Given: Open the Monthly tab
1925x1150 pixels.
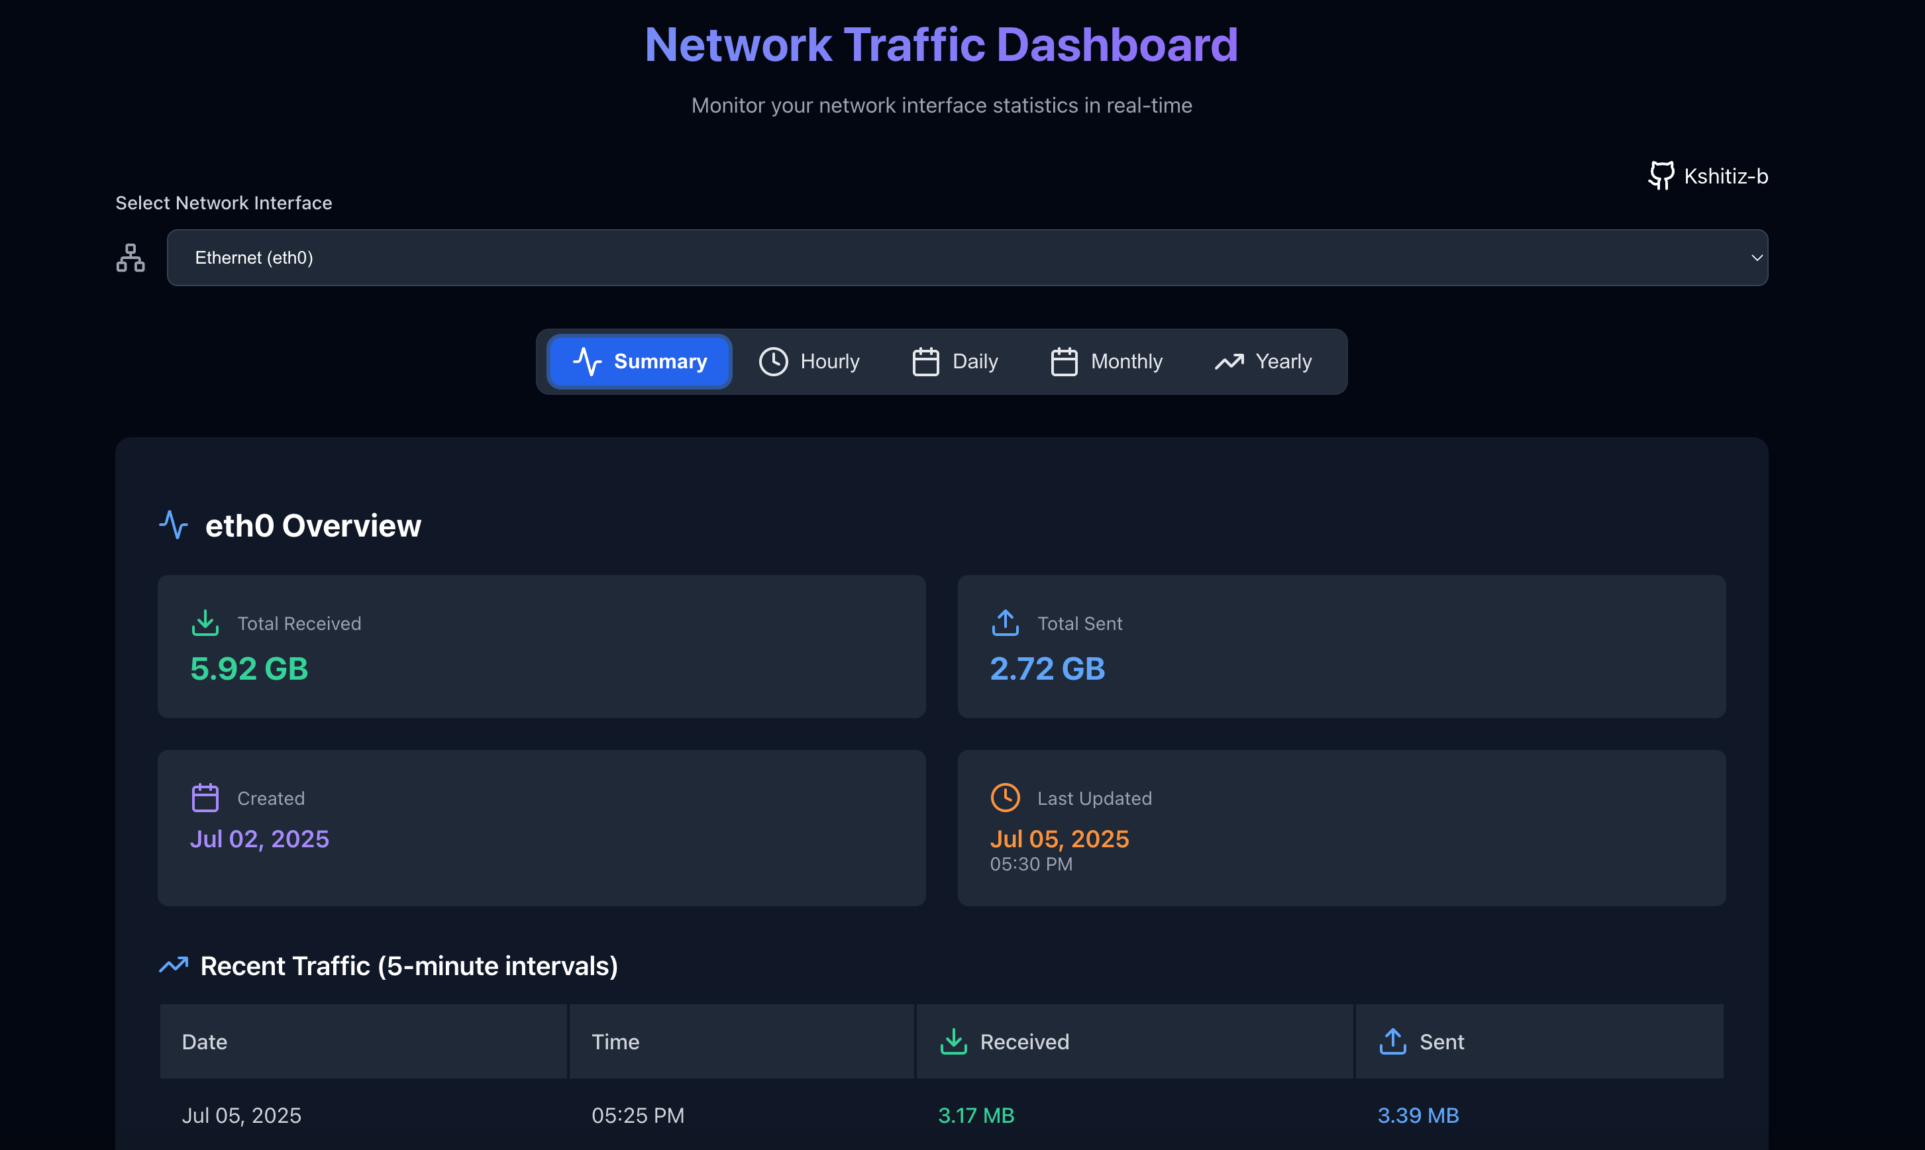Looking at the screenshot, I should tap(1106, 362).
